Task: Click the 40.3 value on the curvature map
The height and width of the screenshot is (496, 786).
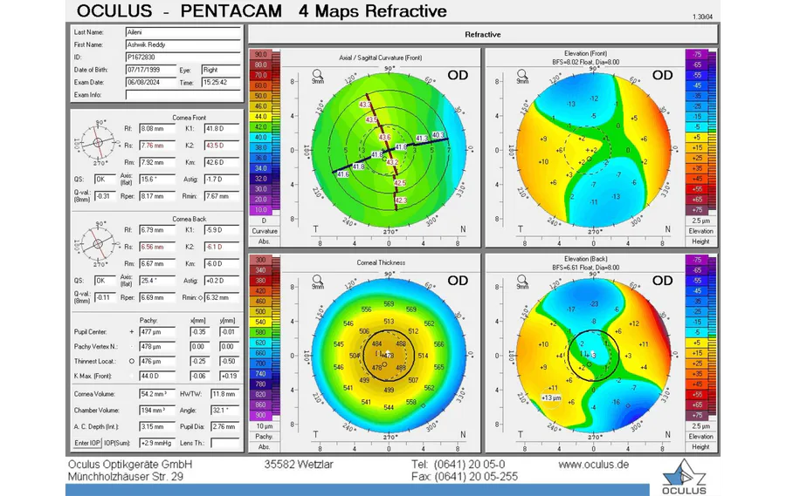Action: point(438,135)
